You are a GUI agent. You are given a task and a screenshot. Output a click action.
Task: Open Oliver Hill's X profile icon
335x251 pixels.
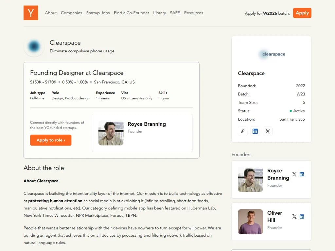(294, 216)
